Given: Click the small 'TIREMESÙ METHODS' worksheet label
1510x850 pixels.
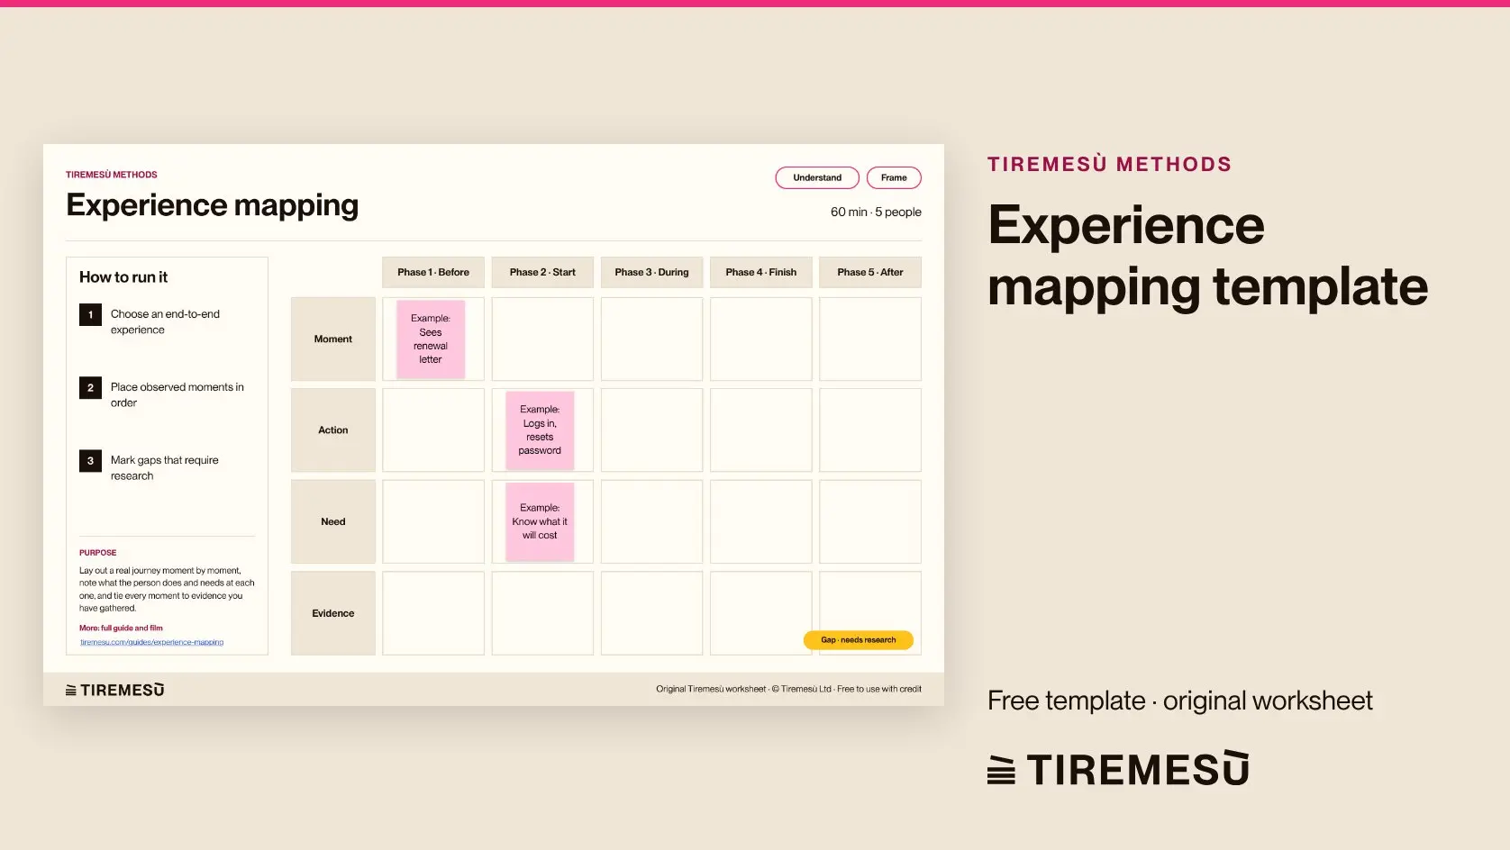Looking at the screenshot, I should pos(112,175).
